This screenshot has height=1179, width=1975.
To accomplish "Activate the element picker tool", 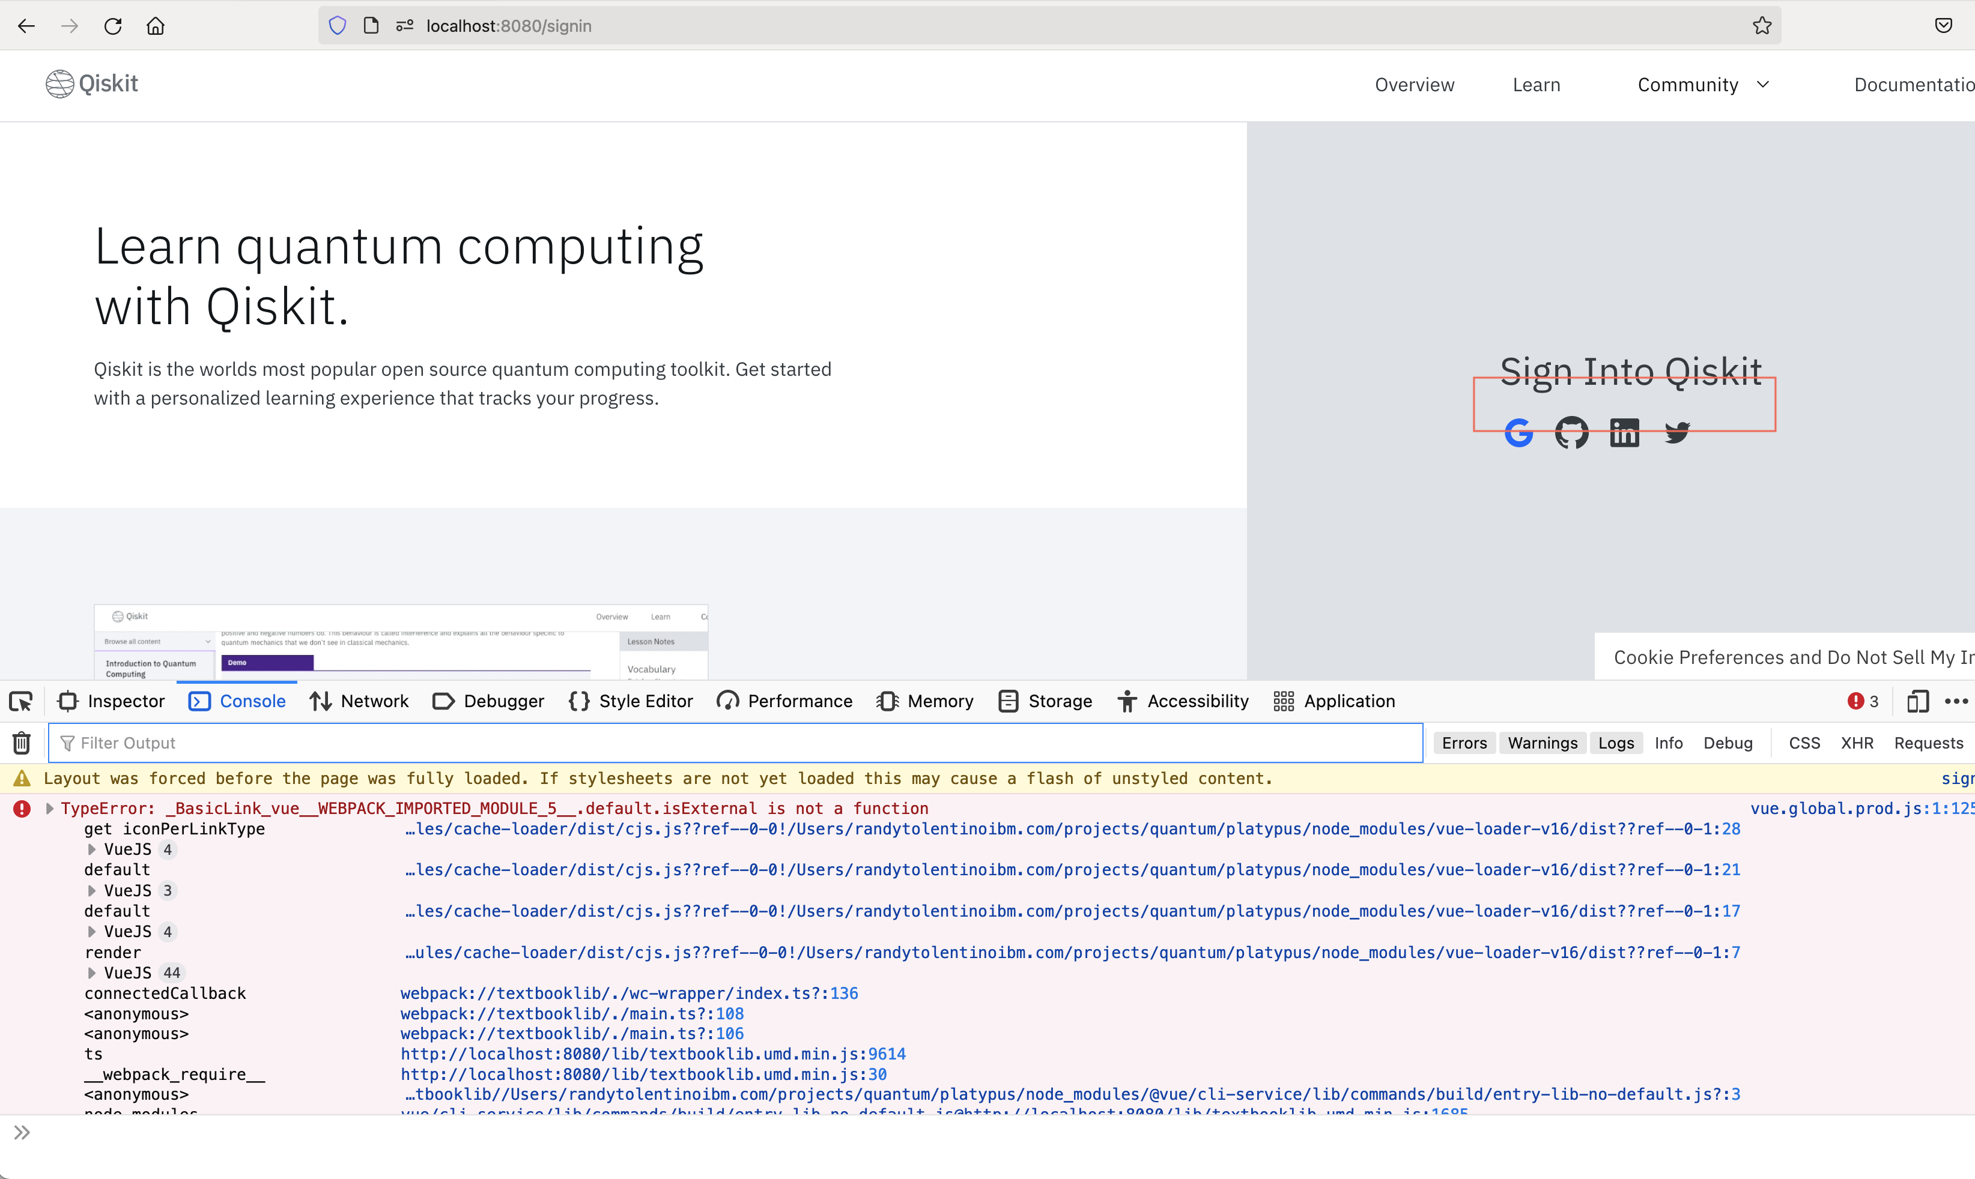I will pos(20,701).
